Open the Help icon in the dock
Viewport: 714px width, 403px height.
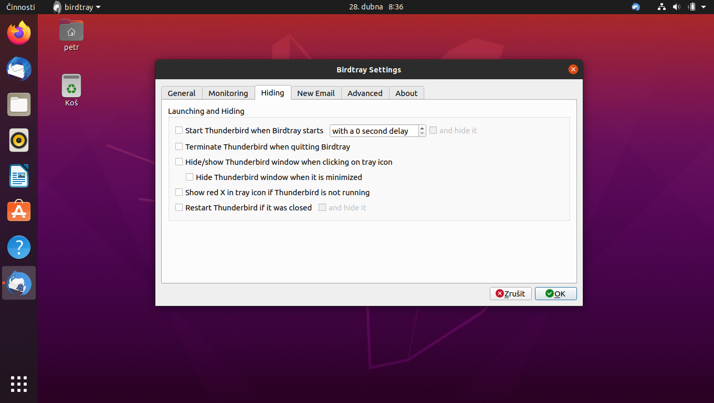(19, 247)
